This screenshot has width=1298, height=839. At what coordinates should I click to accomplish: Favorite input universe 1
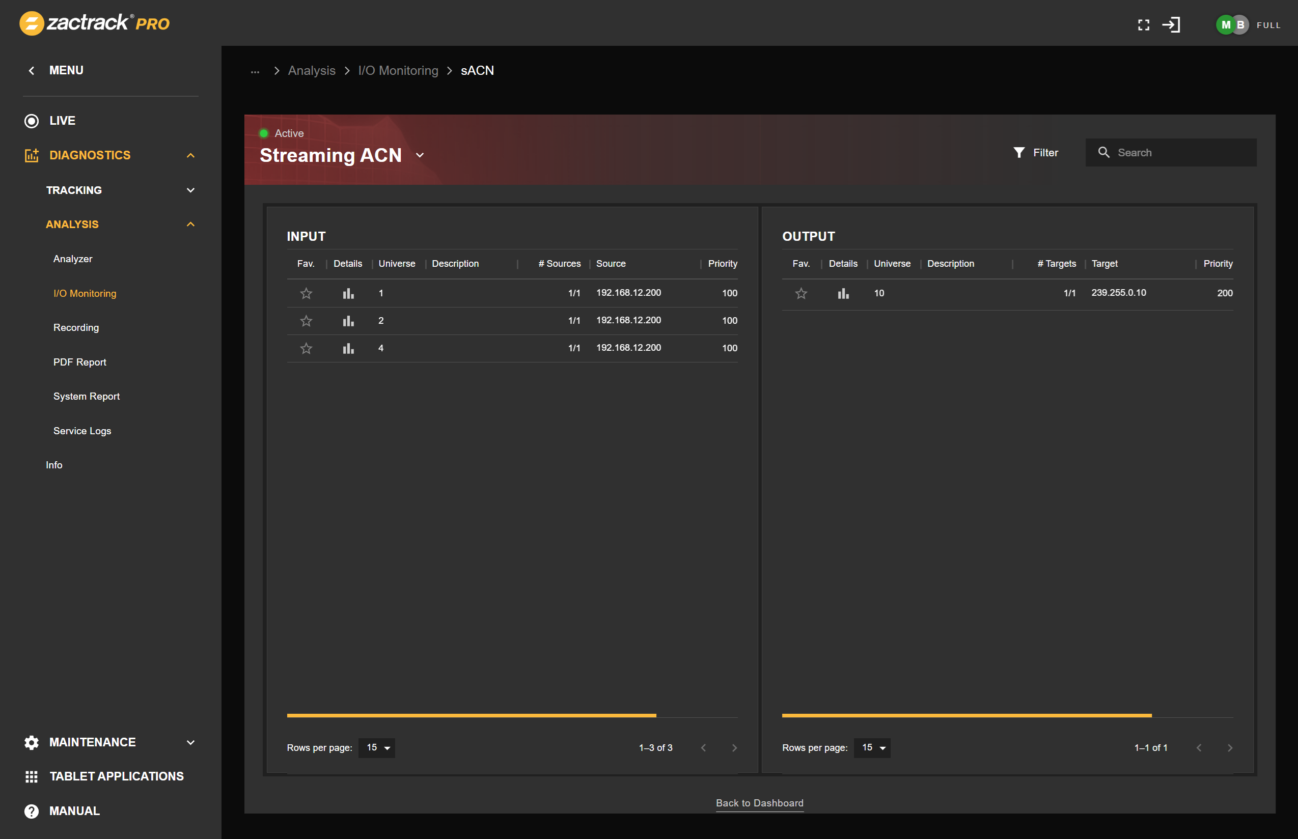[306, 293]
